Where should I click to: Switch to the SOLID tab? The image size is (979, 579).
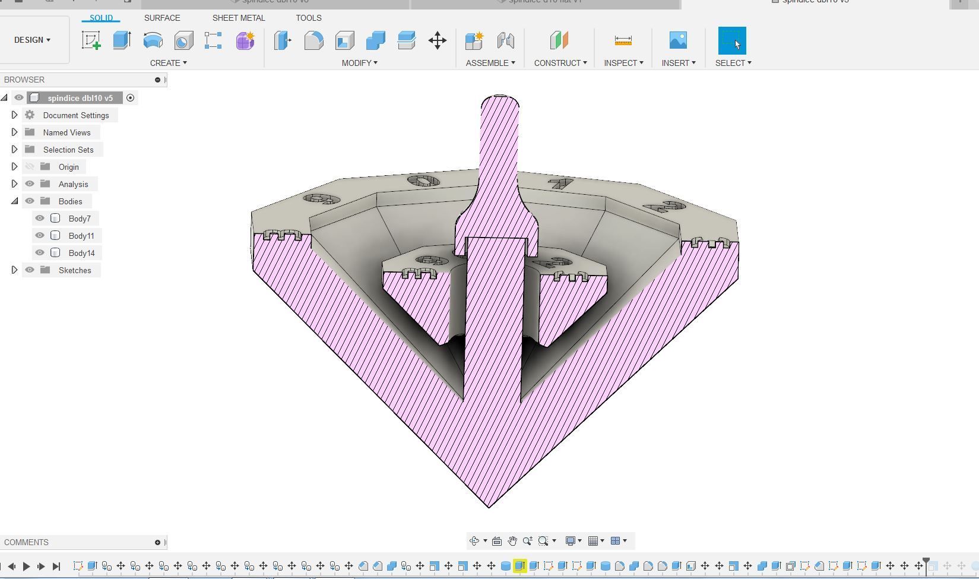(101, 18)
